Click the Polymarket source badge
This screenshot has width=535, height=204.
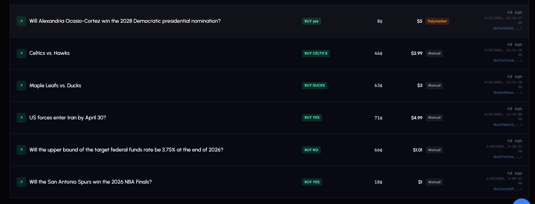[x=437, y=21]
